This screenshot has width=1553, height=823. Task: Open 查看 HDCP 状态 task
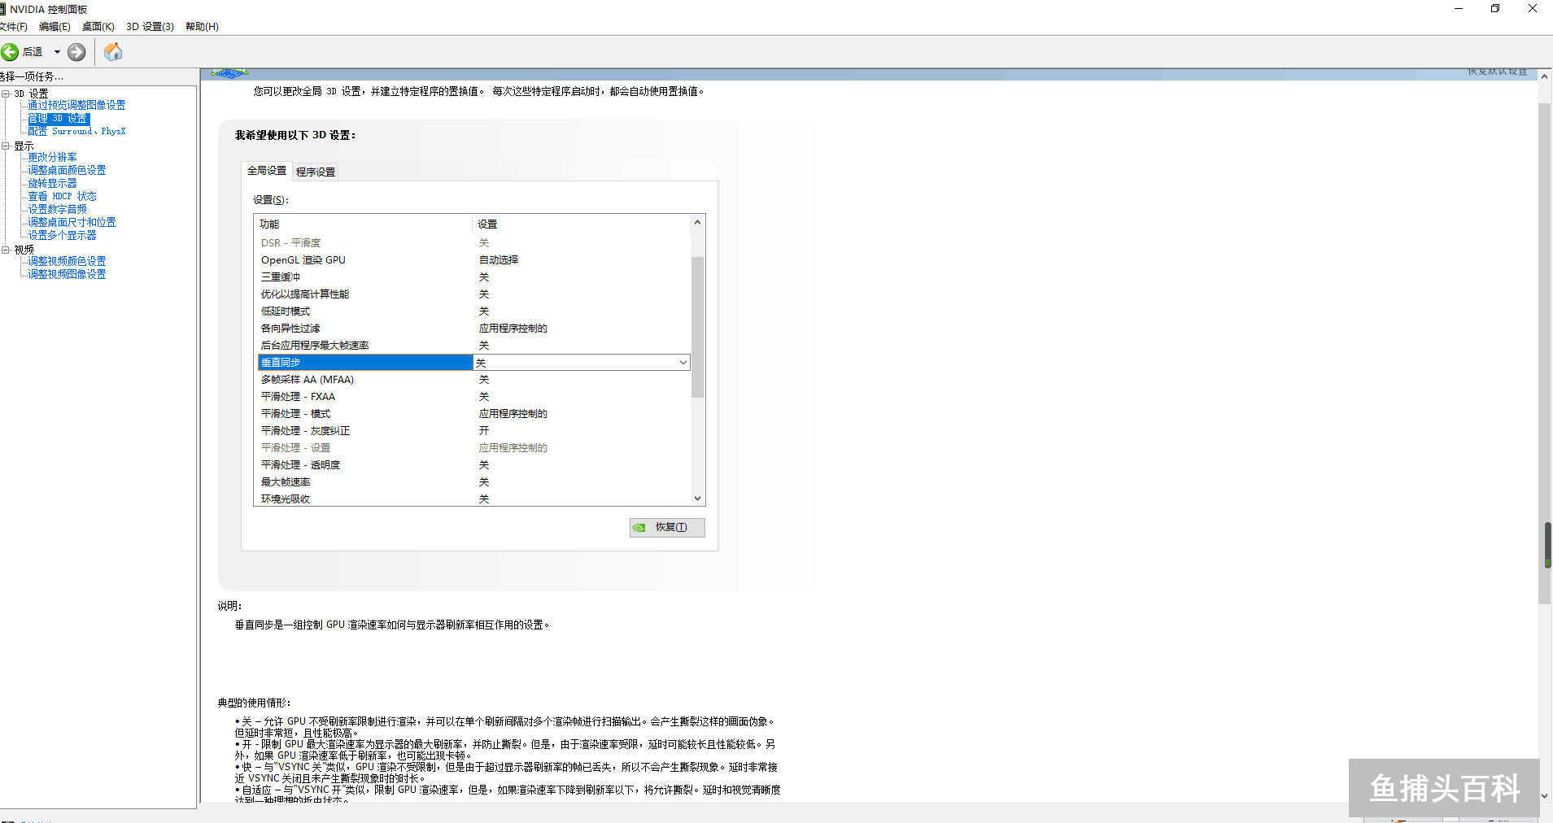coord(62,196)
